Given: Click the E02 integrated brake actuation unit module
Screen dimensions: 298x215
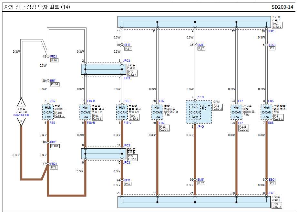Looking at the screenshot, I should 157,112.
